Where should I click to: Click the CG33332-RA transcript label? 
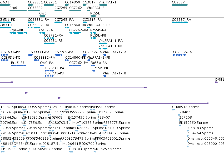tap(39, 25)
